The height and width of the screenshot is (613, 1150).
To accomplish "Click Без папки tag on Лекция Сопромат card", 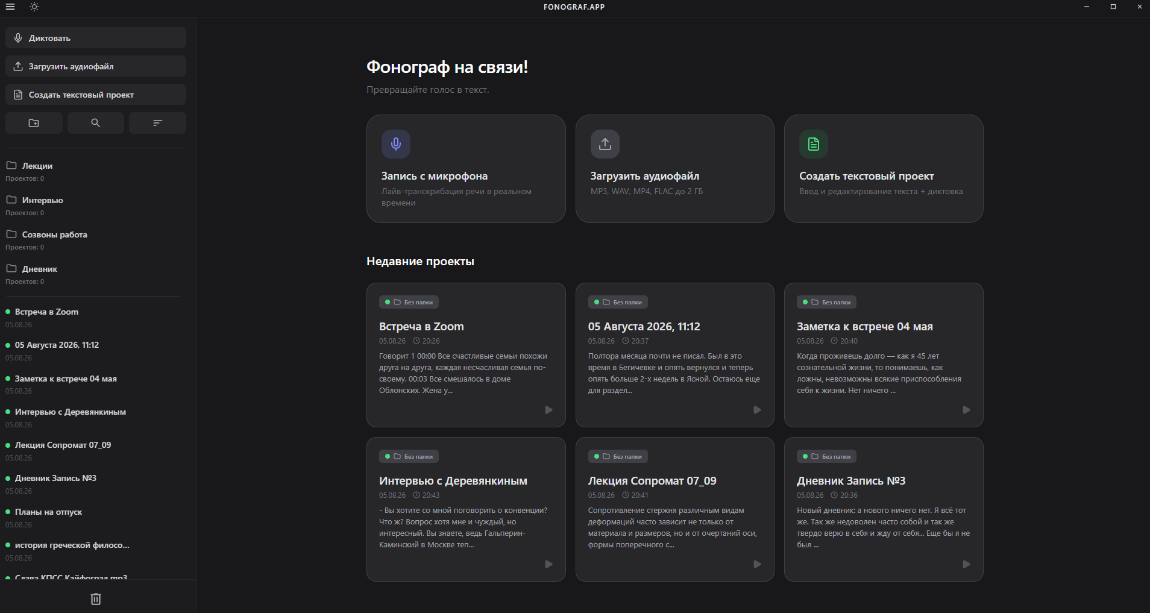I will 618,456.
